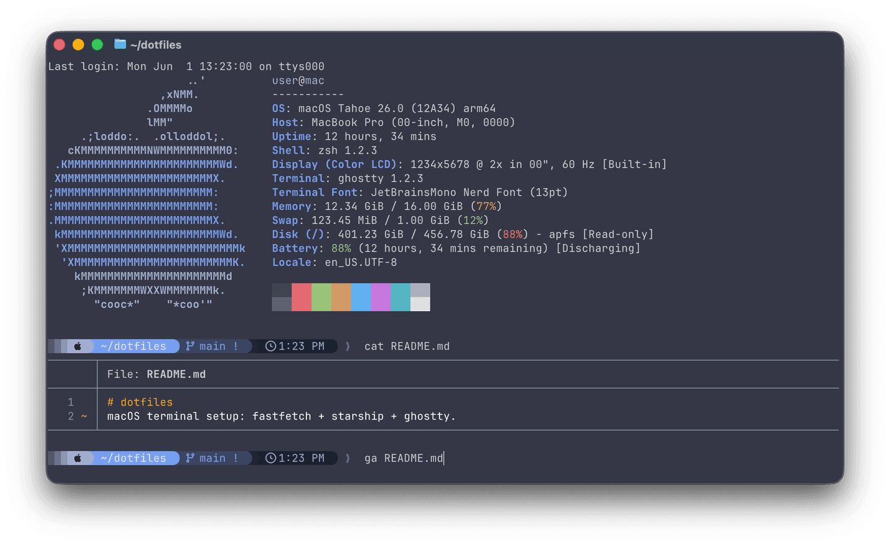Click the clock icon in the 'ga README.md' prompt
The image size is (890, 545).
coord(271,458)
